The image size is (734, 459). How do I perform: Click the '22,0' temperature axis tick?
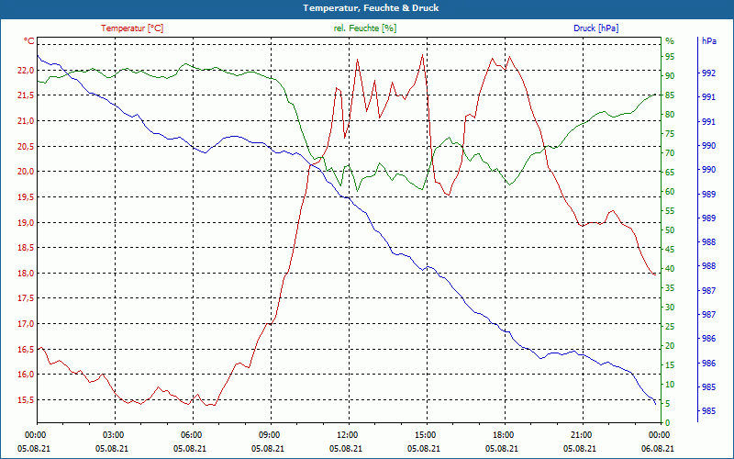tap(26, 71)
